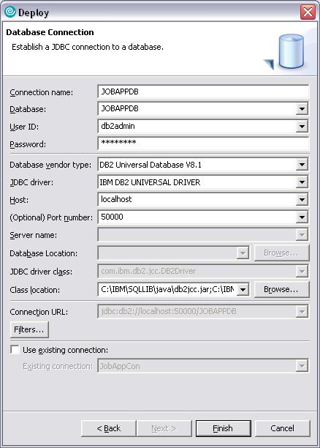Expand the Host dropdown arrow
Image resolution: width=320 pixels, height=448 pixels.
(302, 200)
